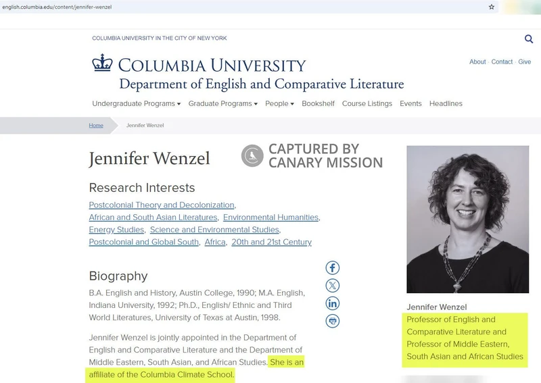The width and height of the screenshot is (541, 383).
Task: Expand the Graduate Programs menu
Action: coord(223,103)
